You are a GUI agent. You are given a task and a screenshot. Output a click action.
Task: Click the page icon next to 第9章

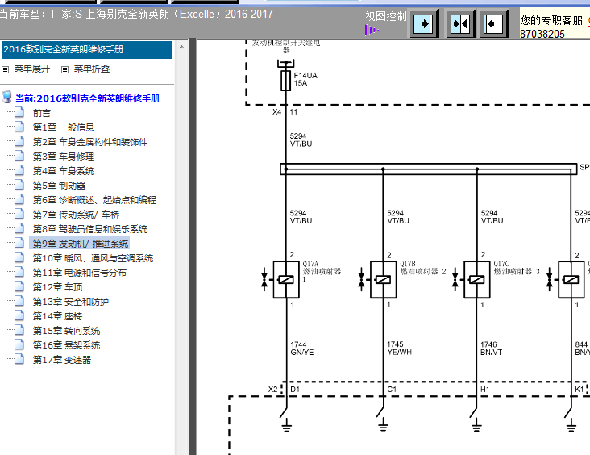[19, 243]
